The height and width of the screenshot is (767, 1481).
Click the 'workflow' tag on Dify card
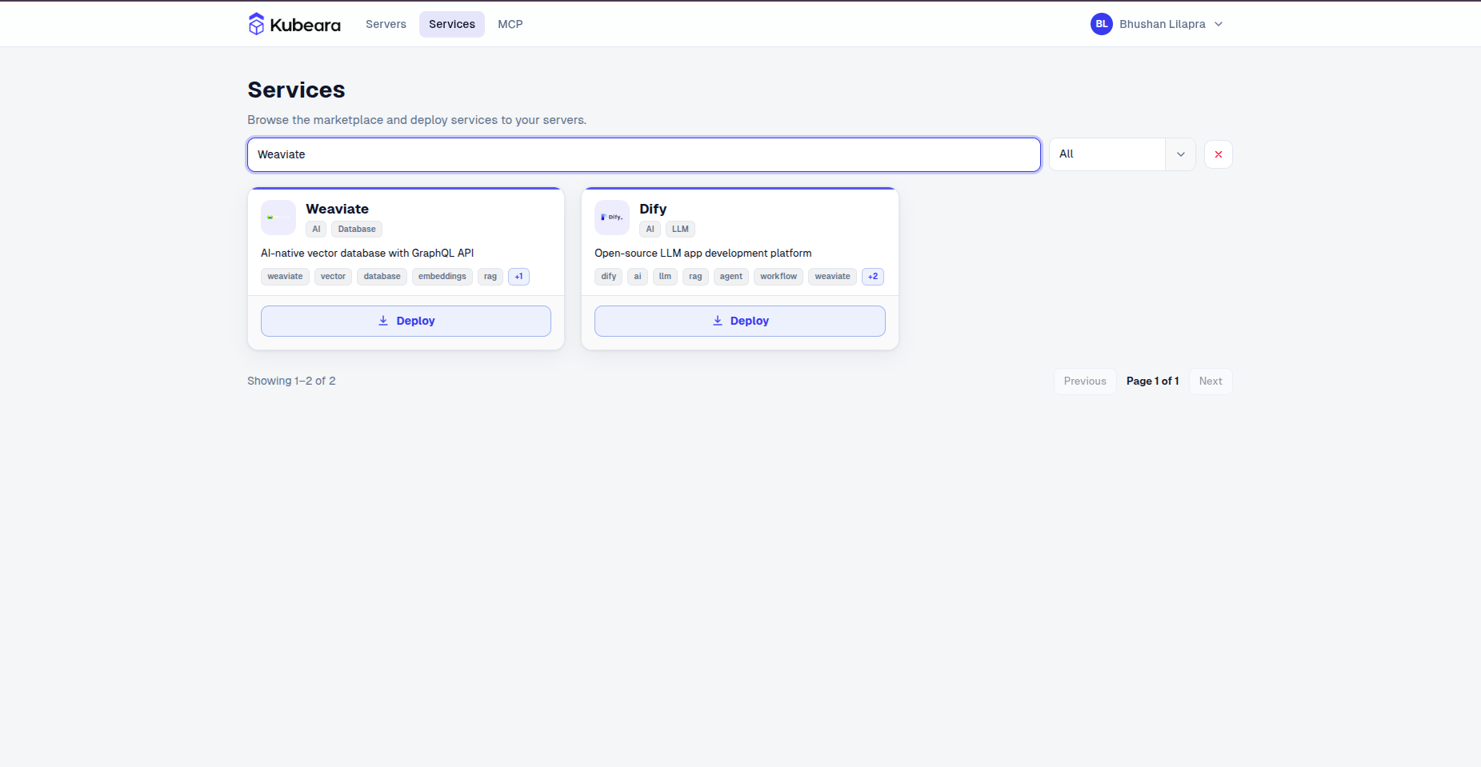[779, 277]
